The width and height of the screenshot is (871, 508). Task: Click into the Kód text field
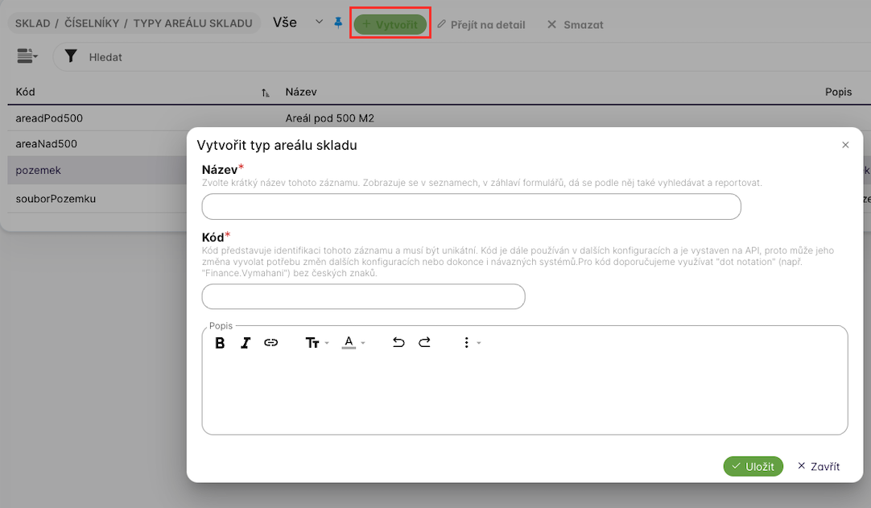(x=363, y=297)
